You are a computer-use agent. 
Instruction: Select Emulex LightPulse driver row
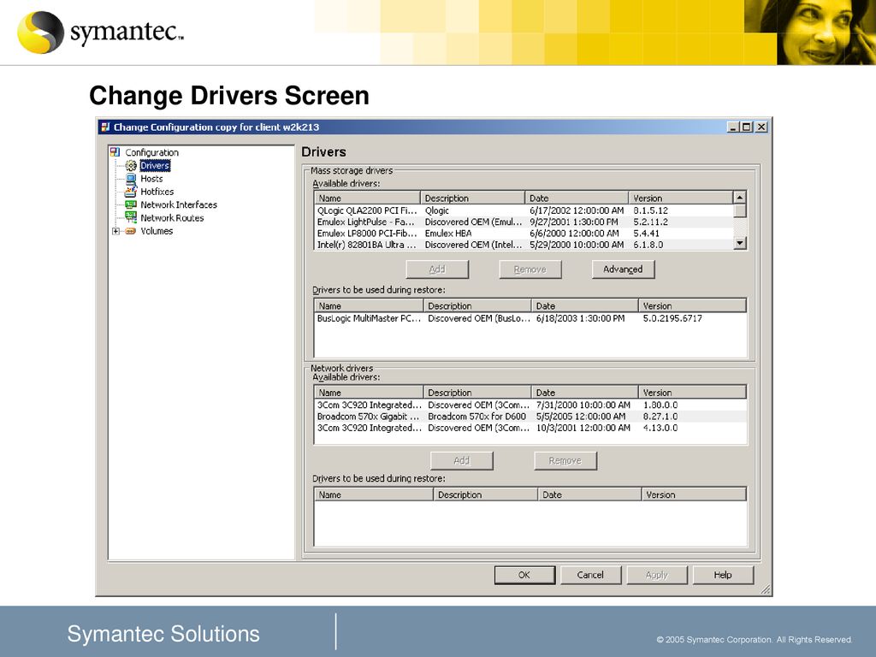pos(524,222)
